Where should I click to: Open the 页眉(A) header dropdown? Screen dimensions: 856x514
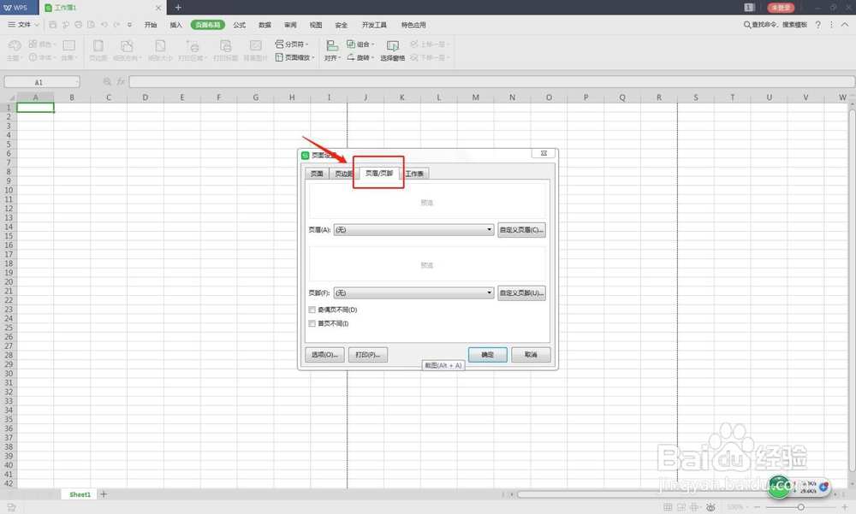pyautogui.click(x=413, y=230)
